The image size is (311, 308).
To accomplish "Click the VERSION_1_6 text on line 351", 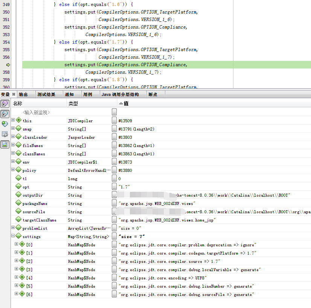I will [x=156, y=20].
